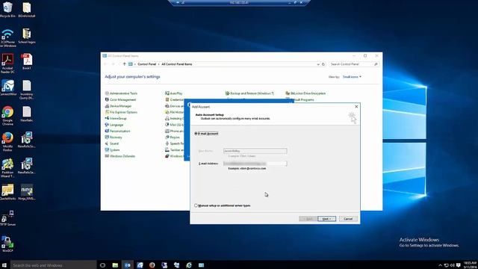Open Firefox from the taskbar
Screen dimensions: 478x269
coord(152,265)
